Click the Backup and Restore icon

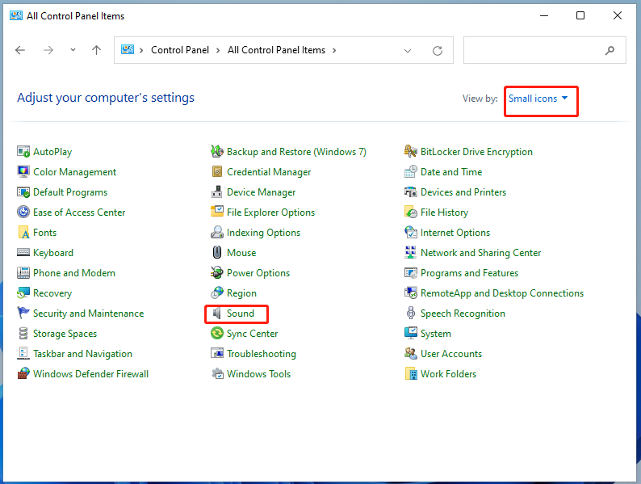pyautogui.click(x=217, y=152)
